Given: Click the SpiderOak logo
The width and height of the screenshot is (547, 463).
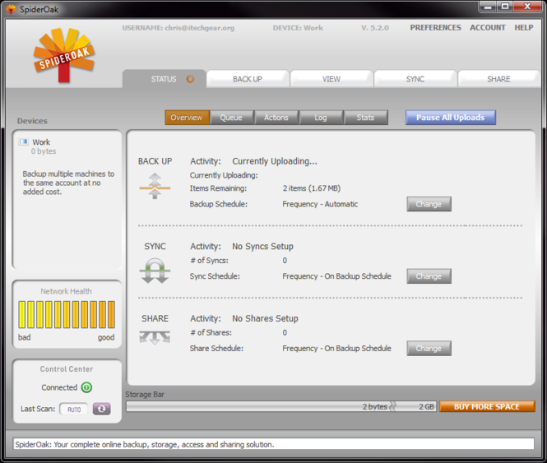Looking at the screenshot, I should [64, 55].
